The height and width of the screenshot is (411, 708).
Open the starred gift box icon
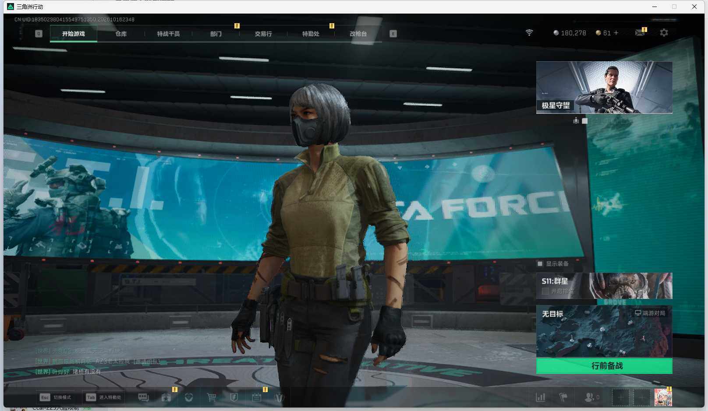click(x=166, y=397)
